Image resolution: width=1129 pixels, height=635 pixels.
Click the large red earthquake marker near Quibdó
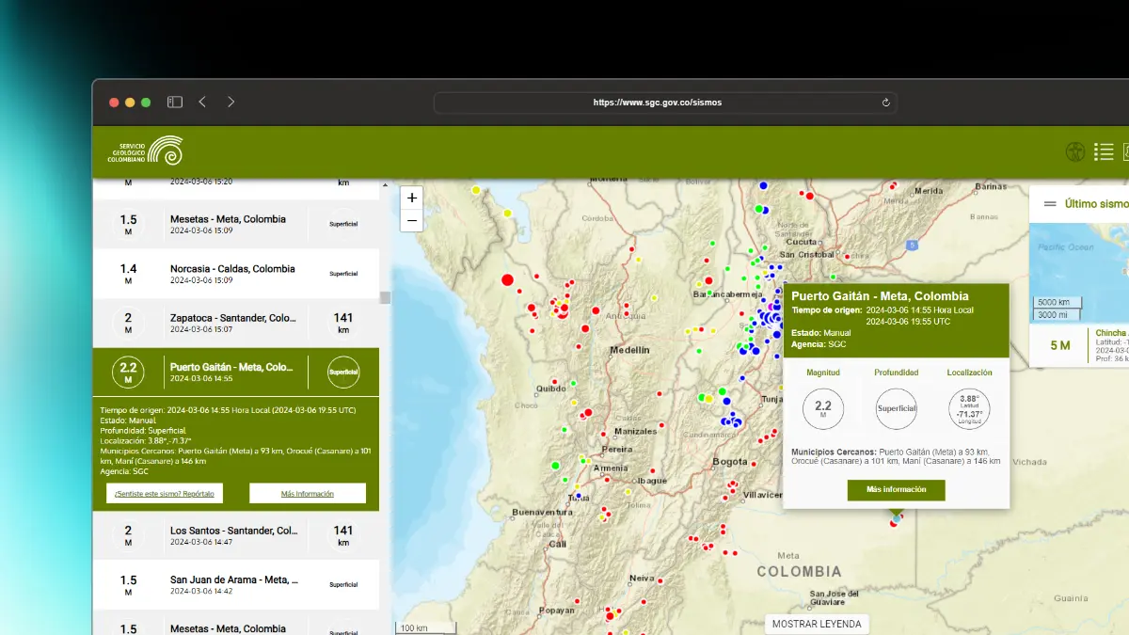coord(508,279)
